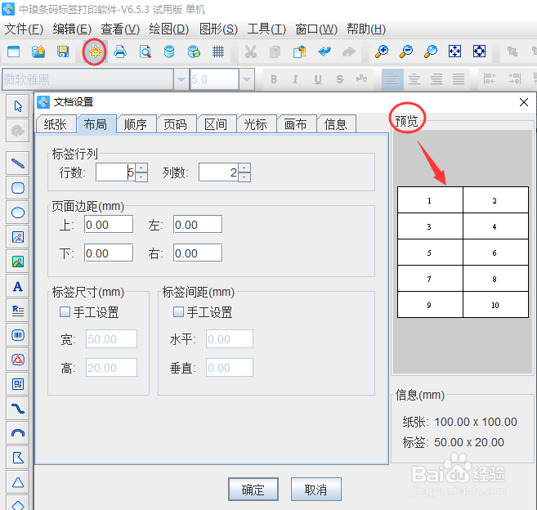Select the arrow pointer tool
This screenshot has width=537, height=510.
pyautogui.click(x=18, y=106)
